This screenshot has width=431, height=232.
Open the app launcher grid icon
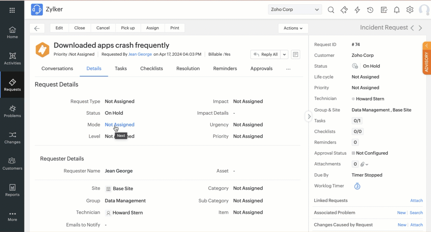pos(12,10)
